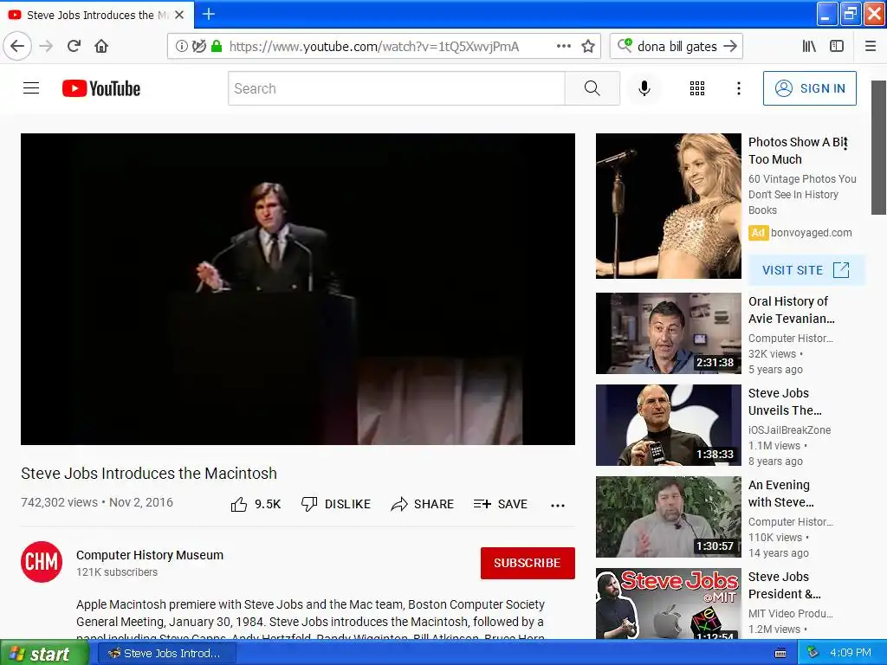Submit the 'dona bill gates' search arrow
The width and height of the screenshot is (887, 665).
[x=730, y=46]
